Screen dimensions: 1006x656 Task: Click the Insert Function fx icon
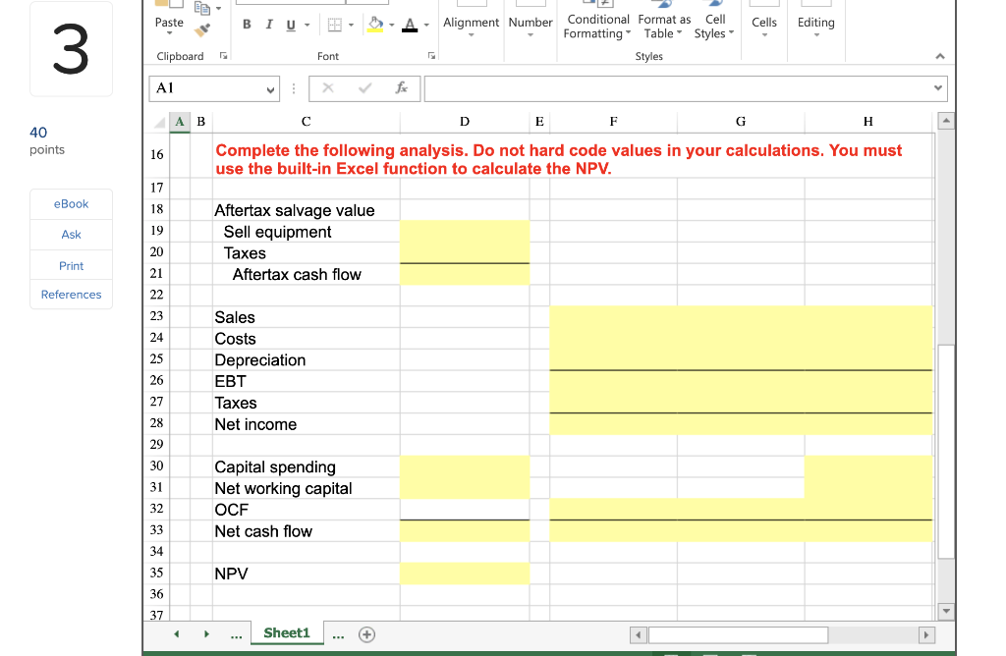click(x=400, y=88)
